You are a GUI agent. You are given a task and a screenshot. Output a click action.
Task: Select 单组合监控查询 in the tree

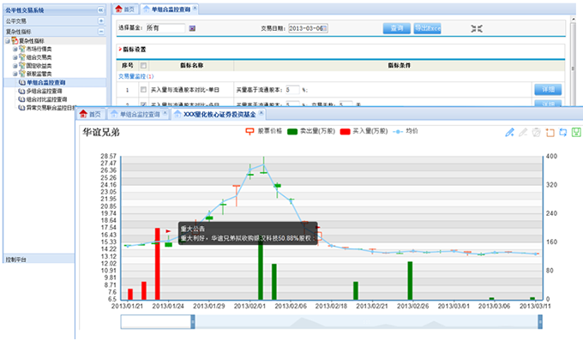(45, 82)
